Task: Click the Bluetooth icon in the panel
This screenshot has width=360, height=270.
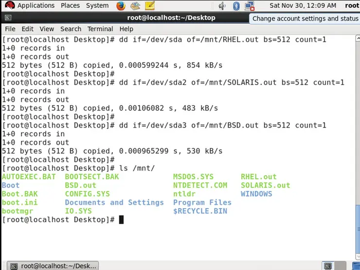Action: [x=236, y=6]
